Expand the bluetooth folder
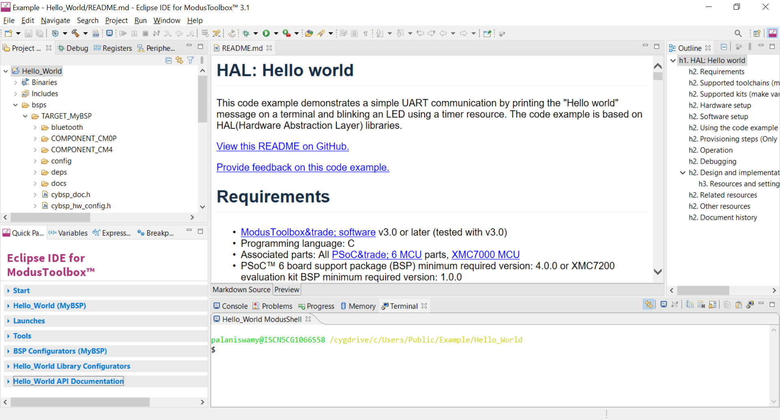The width and height of the screenshot is (780, 420). tap(35, 128)
